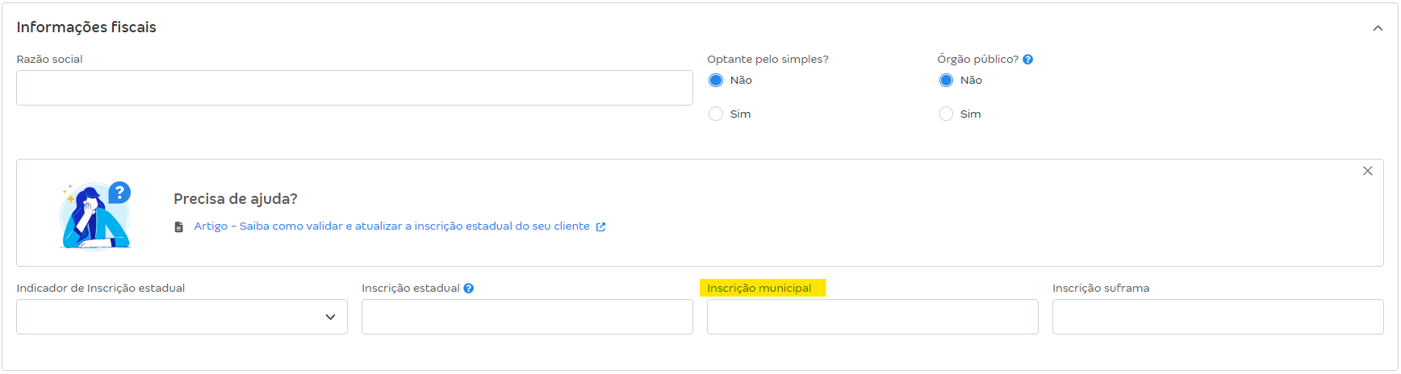Click the Inscrição municipal input field
Viewport: 1401px width, 374px height.
click(x=872, y=317)
